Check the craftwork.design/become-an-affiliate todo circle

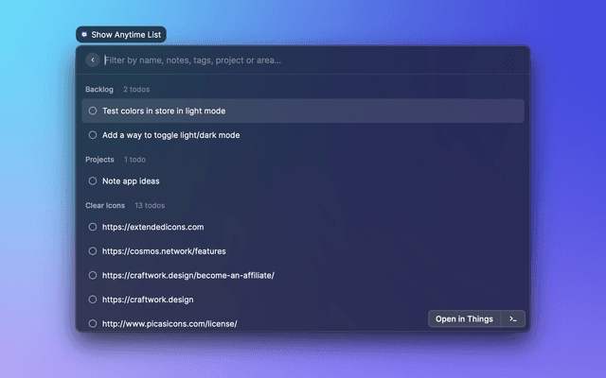tap(93, 275)
